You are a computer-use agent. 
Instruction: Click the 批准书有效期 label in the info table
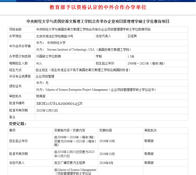18,110
